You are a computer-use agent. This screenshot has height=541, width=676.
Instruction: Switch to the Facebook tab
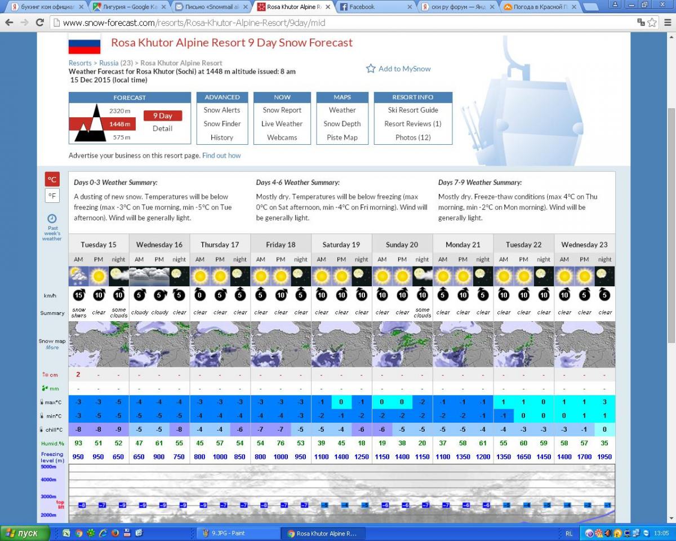376,7
